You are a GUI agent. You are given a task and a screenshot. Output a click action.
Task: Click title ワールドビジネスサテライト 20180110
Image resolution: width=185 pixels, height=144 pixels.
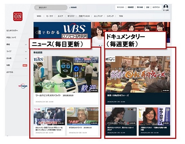click(55, 96)
